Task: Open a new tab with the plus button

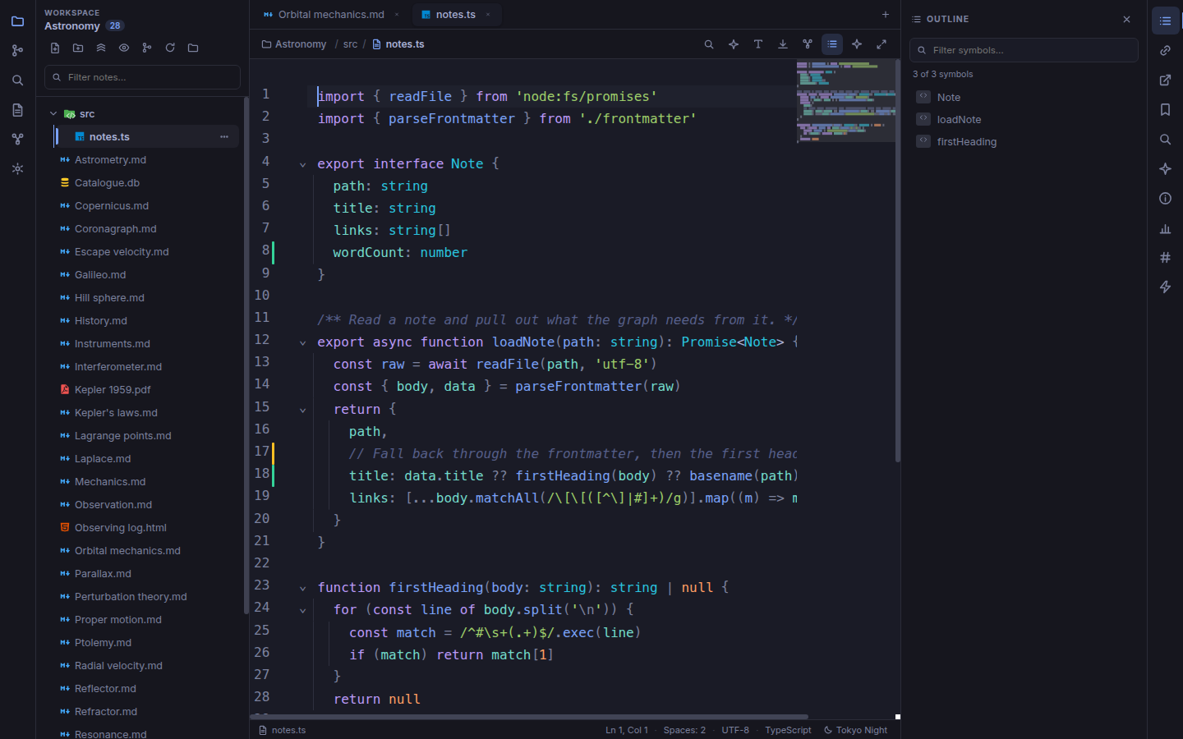Action: point(886,15)
